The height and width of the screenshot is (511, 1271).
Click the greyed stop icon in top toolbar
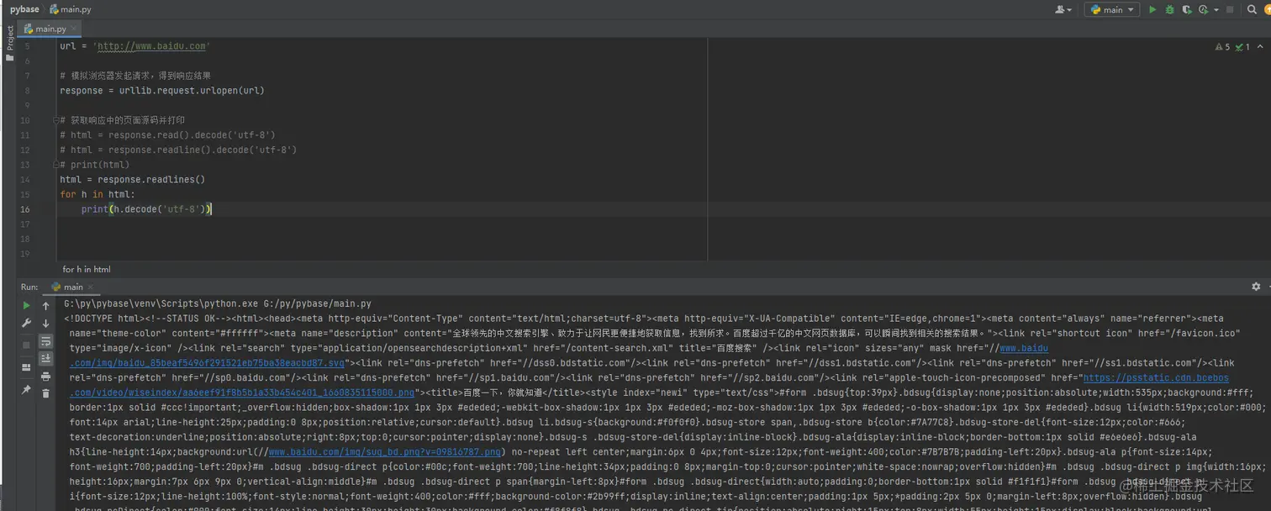(x=1230, y=9)
